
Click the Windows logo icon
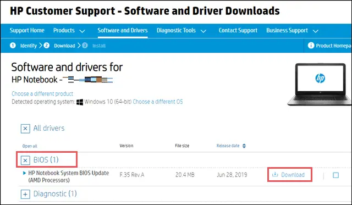[80, 102]
